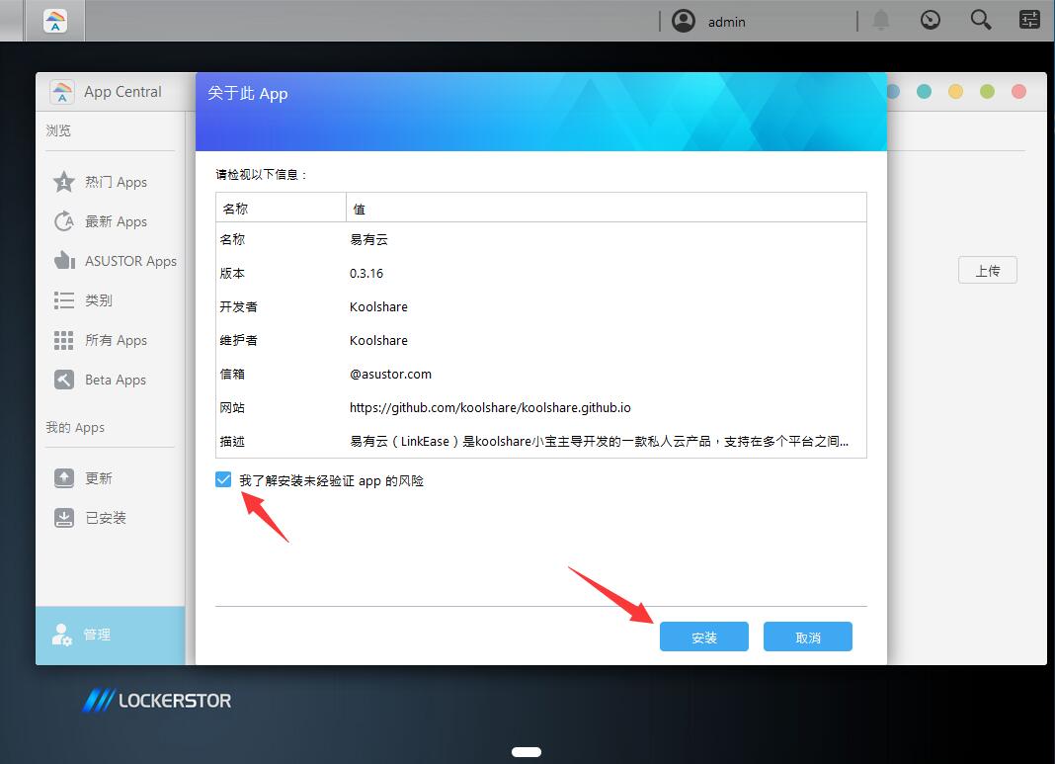Click the download icon for 已安装
1055x764 pixels.
(x=64, y=518)
